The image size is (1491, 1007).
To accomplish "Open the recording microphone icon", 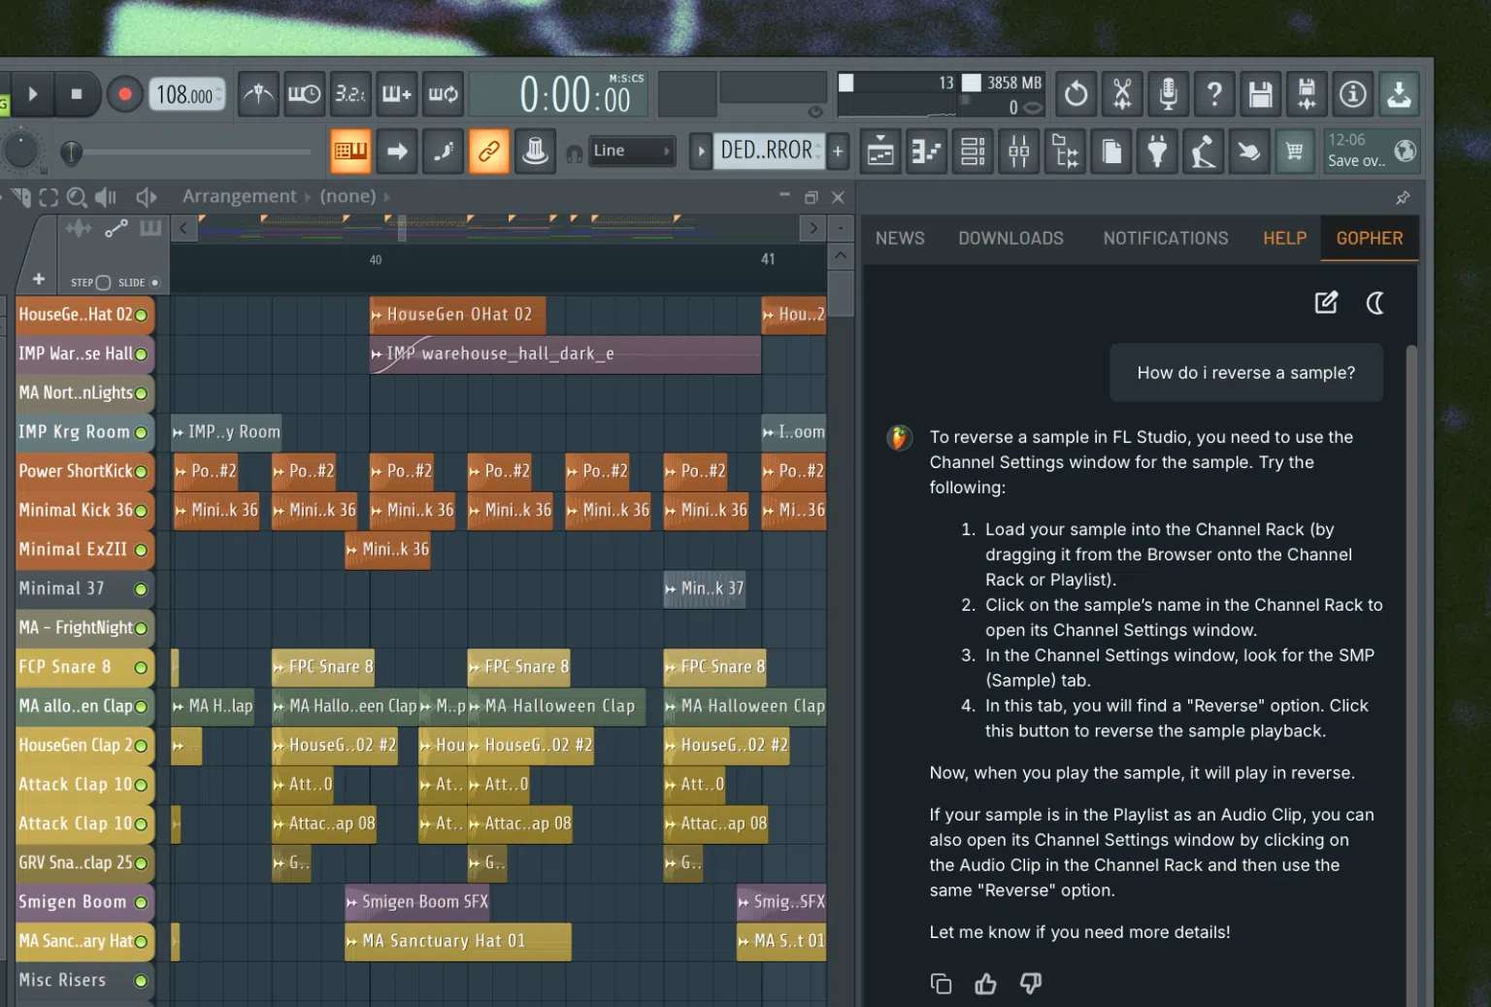I will [x=1167, y=94].
